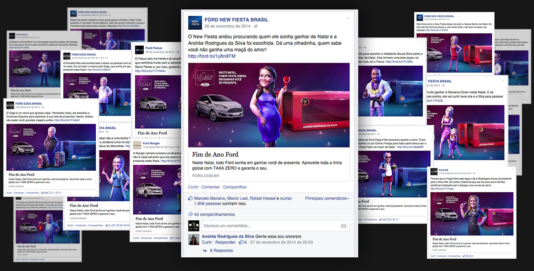Open the avatar of the FORD EDGE BRASIL post dated 5 de dezembro
The image size is (534, 271).
coord(10,105)
